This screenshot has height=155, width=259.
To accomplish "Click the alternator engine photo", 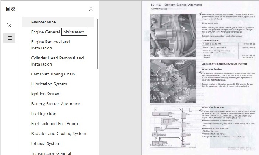I will (x=173, y=81).
